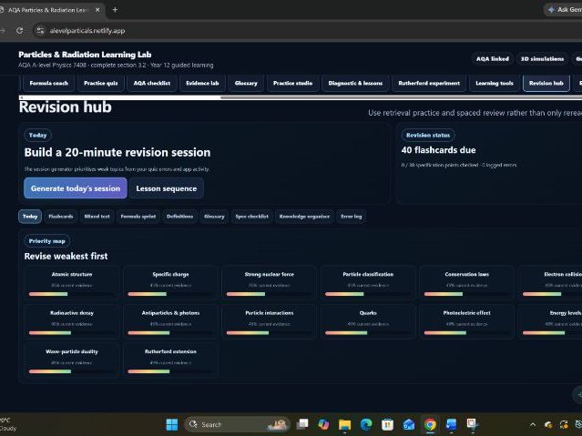Screen dimensions: 582x436
Task: Select the Revision hub tab
Action: pyautogui.click(x=546, y=83)
